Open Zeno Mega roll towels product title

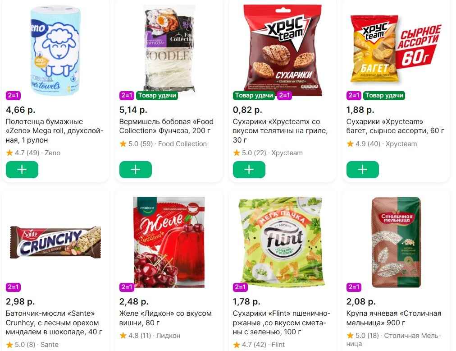(55, 130)
